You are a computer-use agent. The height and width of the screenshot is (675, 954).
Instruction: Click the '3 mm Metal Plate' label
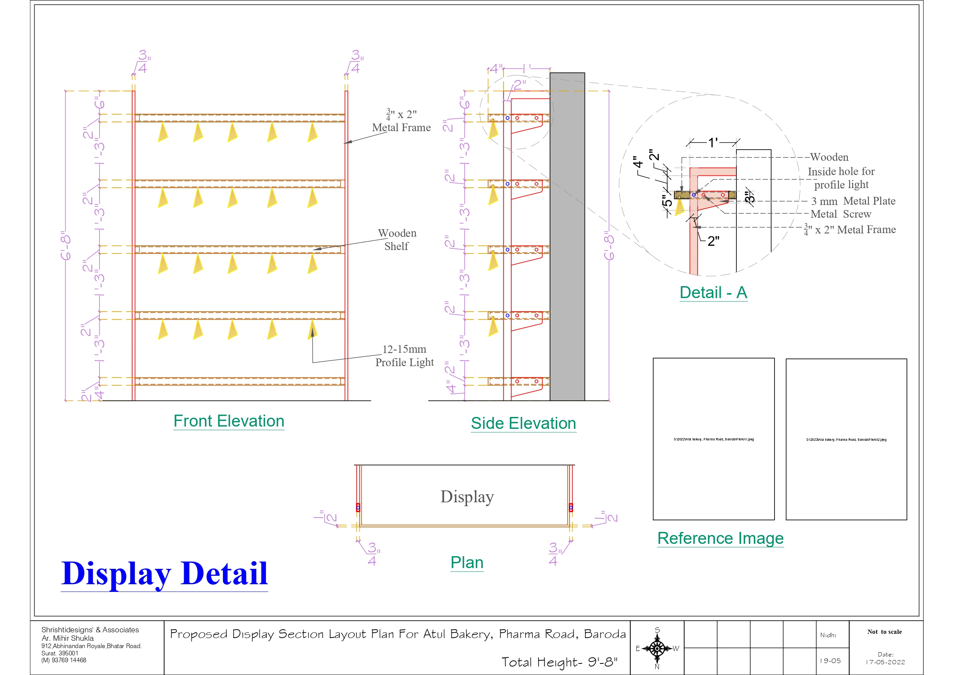(853, 201)
